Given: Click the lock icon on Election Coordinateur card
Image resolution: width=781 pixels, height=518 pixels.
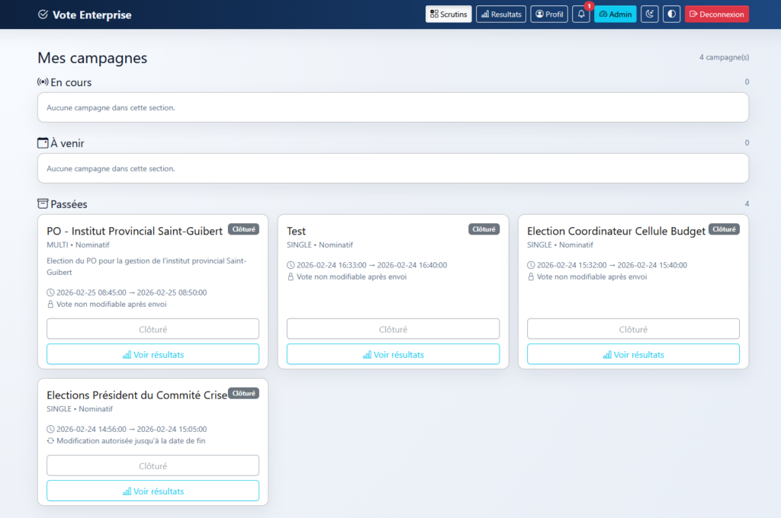Looking at the screenshot, I should point(531,277).
